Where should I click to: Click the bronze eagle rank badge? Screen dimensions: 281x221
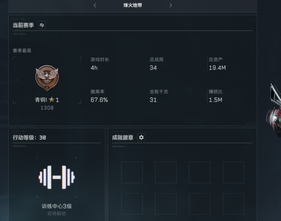pyautogui.click(x=47, y=78)
